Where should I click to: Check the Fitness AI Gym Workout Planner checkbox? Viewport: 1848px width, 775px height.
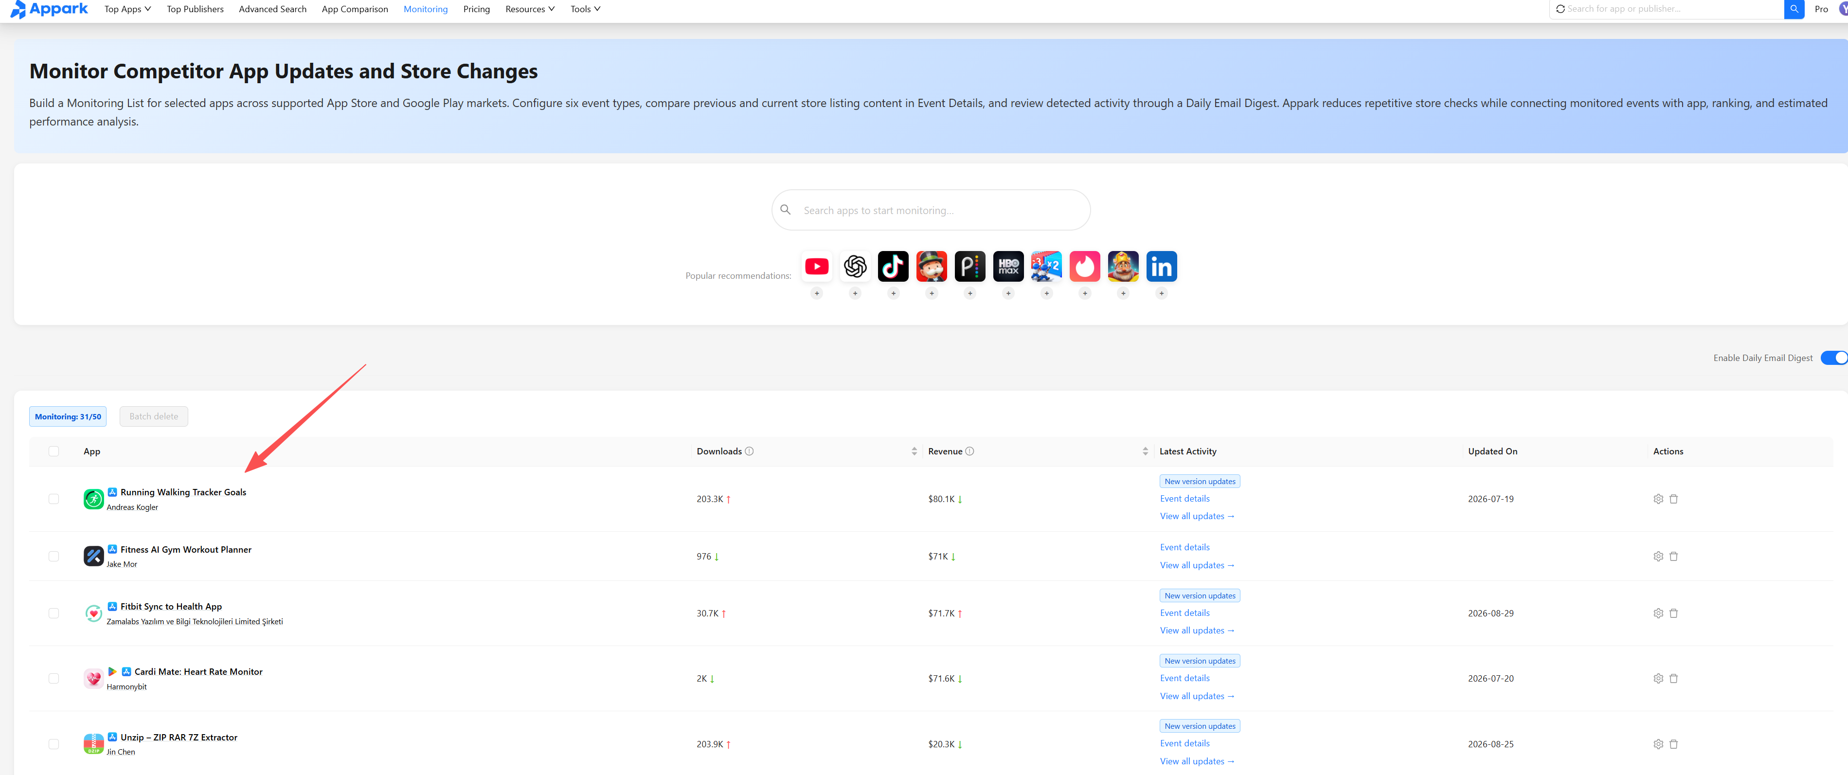point(54,556)
